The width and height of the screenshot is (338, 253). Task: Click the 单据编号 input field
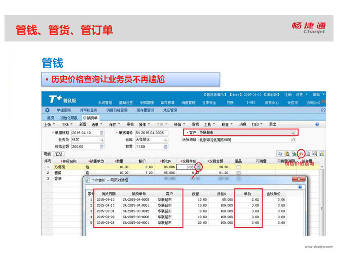151,133
